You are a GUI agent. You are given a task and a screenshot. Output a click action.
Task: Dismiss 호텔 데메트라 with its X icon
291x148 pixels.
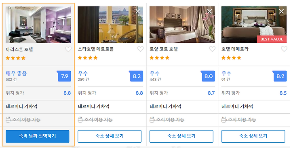[x=281, y=11]
